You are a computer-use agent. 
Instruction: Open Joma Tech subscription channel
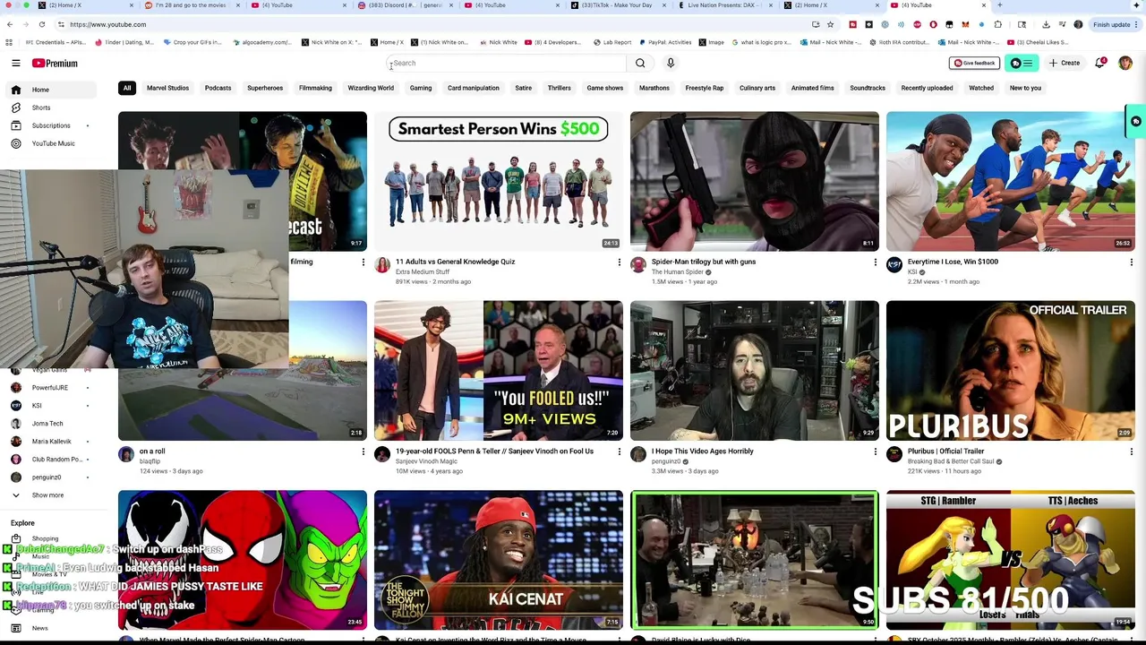point(51,424)
